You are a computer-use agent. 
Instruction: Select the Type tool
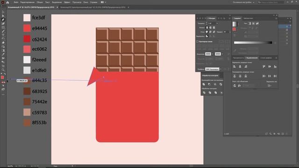tap(3, 35)
